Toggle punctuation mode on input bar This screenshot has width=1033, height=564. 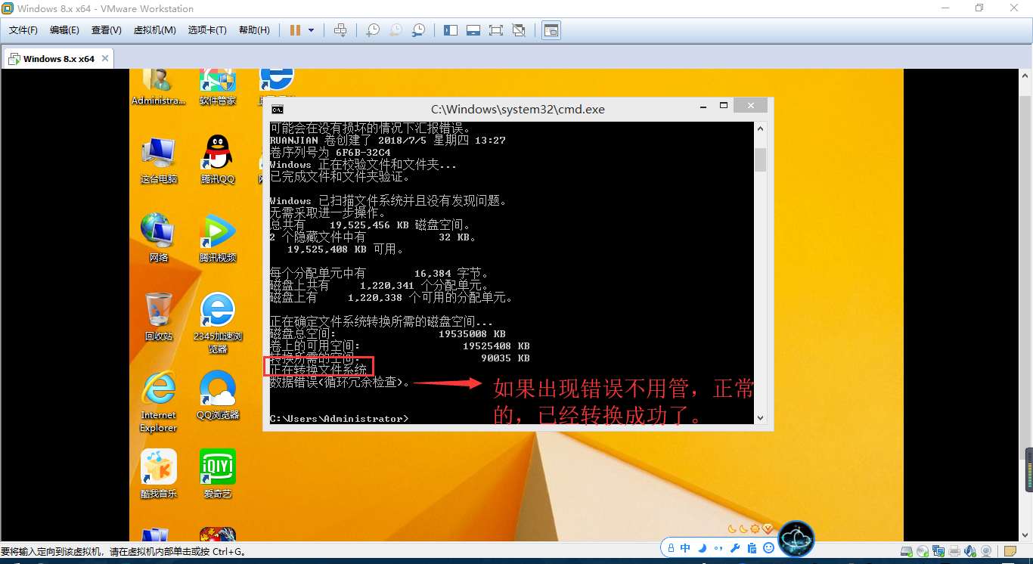(718, 547)
